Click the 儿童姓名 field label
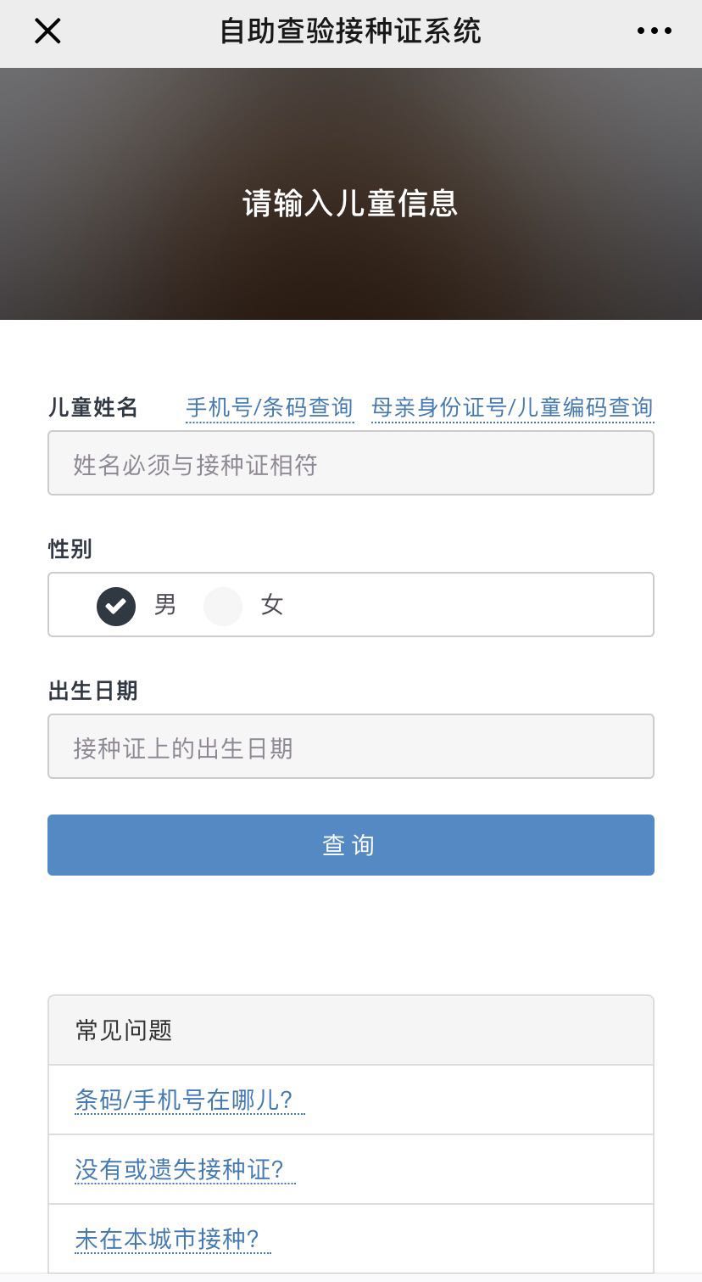Image resolution: width=702 pixels, height=1282 pixels. (x=92, y=408)
